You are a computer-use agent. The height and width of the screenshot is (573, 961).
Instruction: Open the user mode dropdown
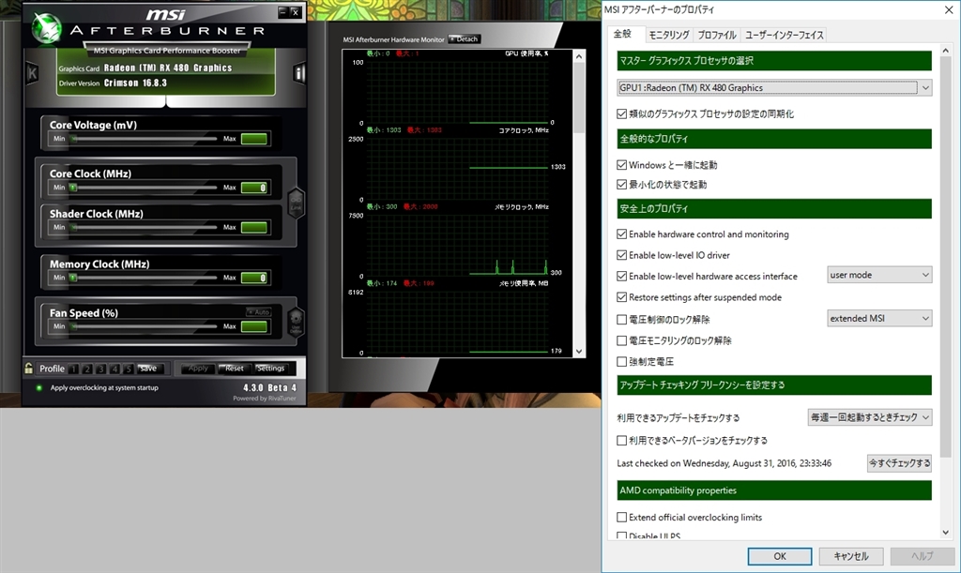[x=879, y=275]
